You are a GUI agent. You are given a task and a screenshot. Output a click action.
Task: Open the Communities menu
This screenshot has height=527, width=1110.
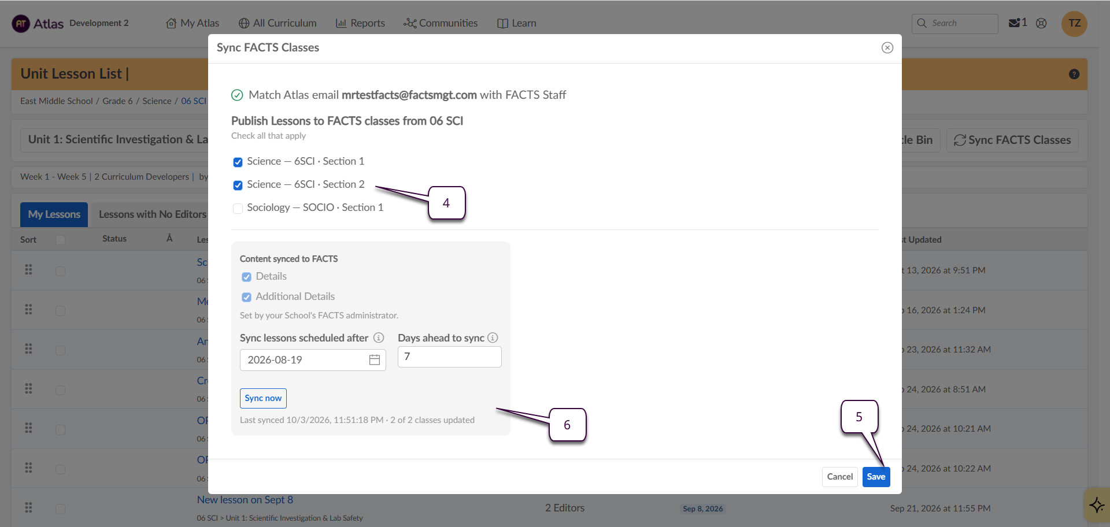[x=441, y=23]
